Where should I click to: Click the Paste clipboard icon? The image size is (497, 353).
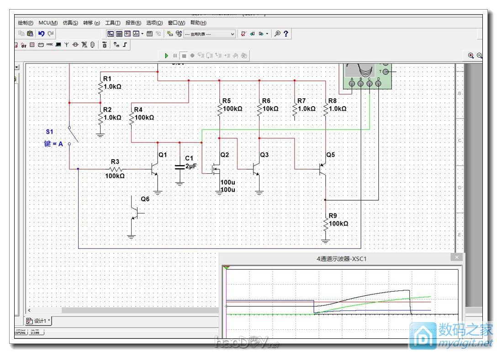(30, 33)
